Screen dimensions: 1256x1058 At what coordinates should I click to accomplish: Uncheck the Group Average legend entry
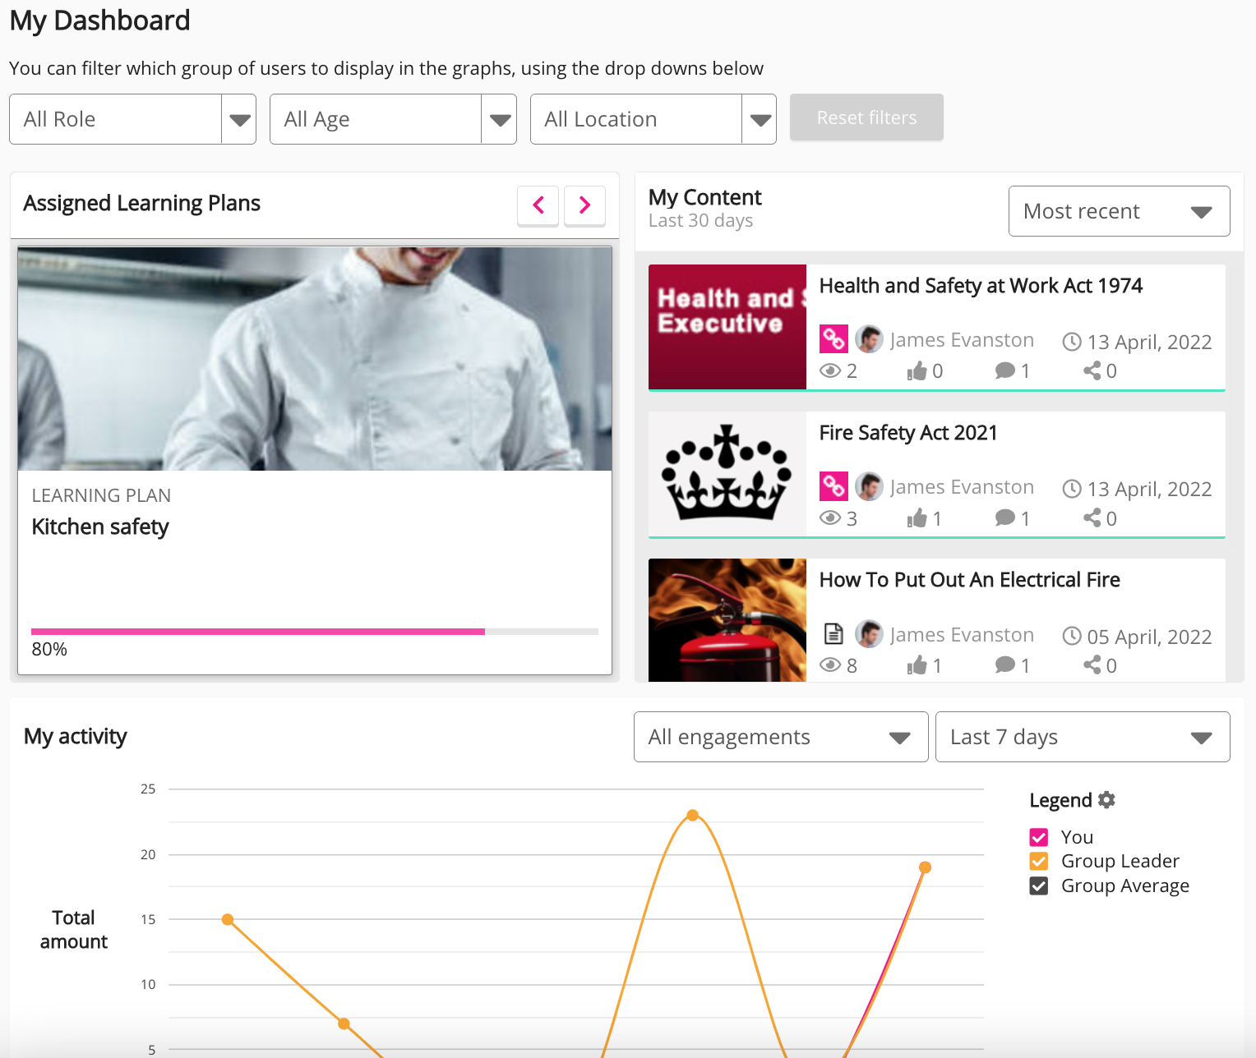coord(1038,885)
